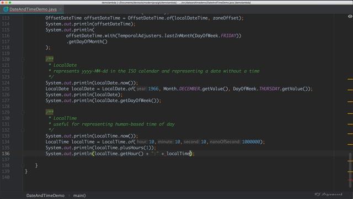Click lastInMonth method call

pyautogui.click(x=178, y=35)
